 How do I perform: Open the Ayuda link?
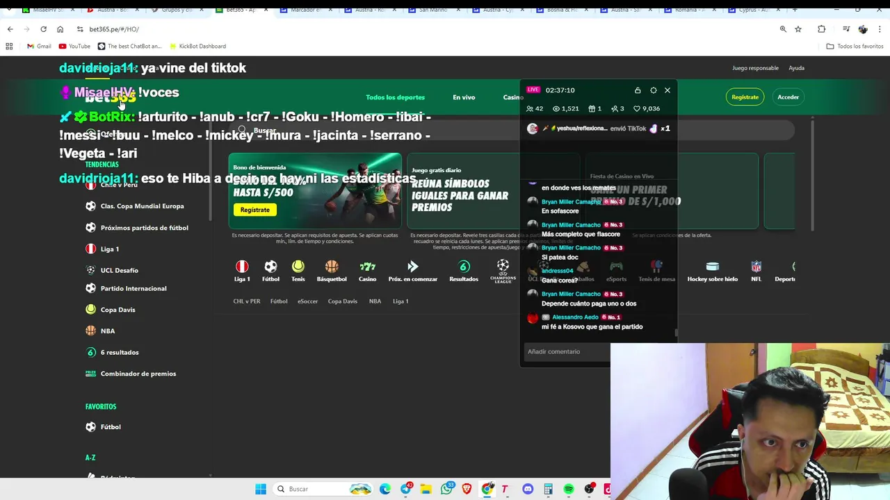[796, 68]
